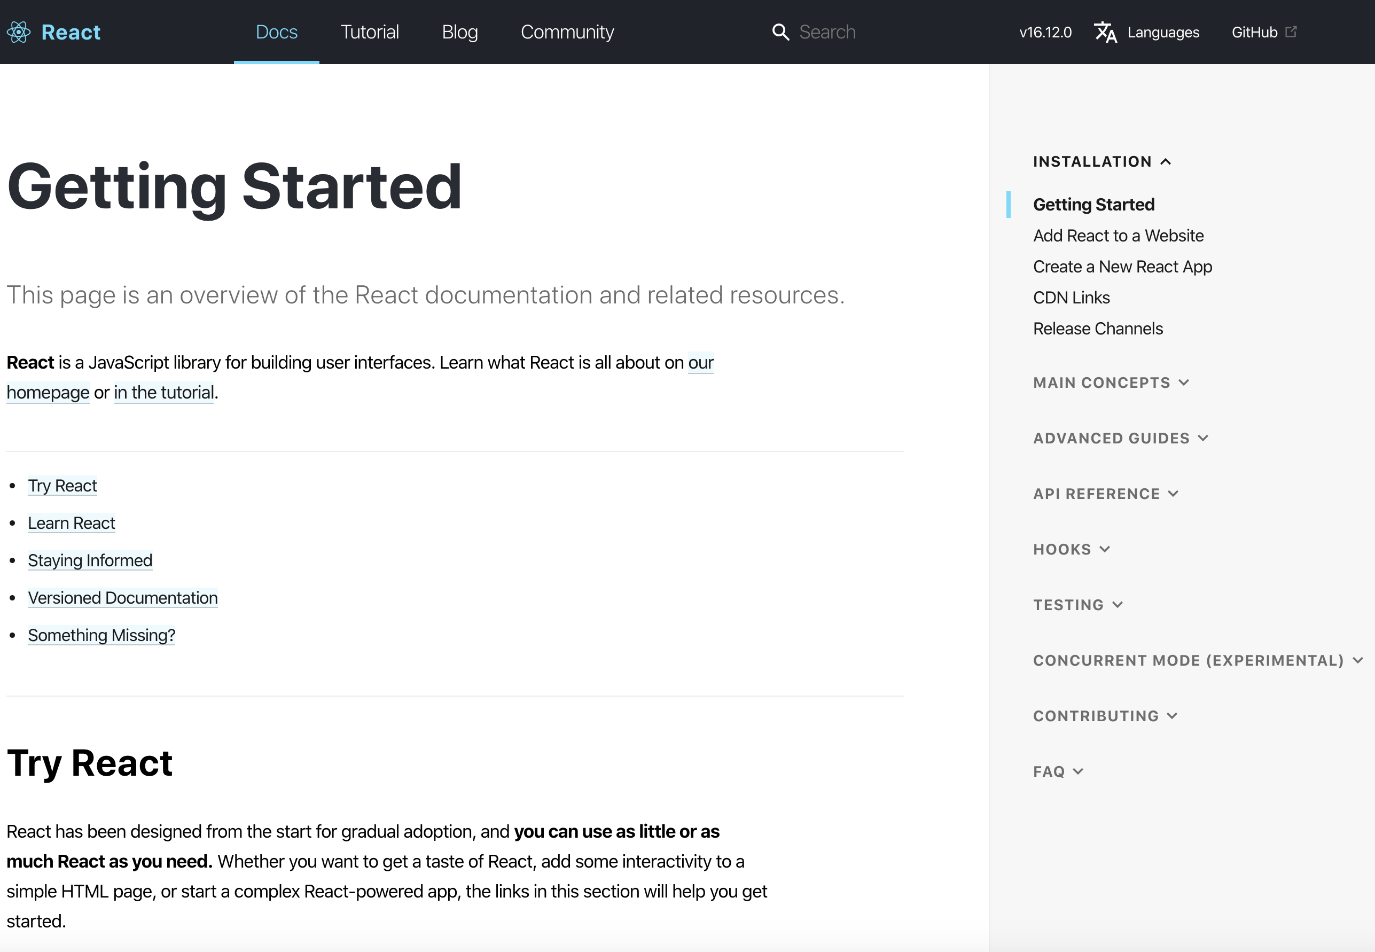Viewport: 1375px width, 952px height.
Task: Click the React atom logo icon
Action: point(19,32)
